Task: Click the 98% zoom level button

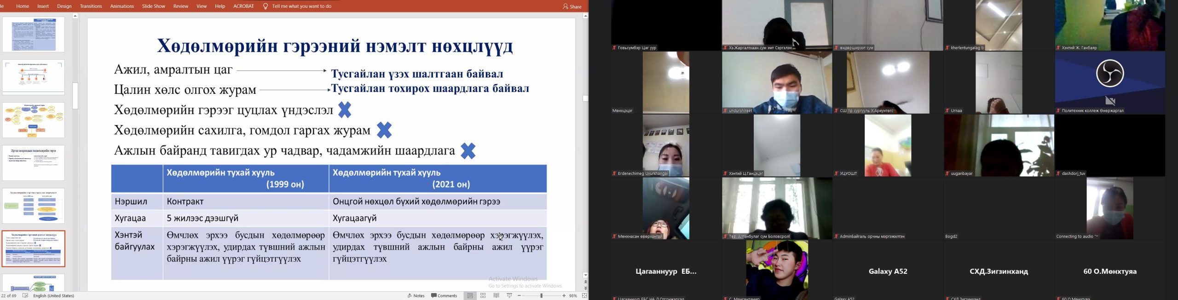Action: coord(573,296)
